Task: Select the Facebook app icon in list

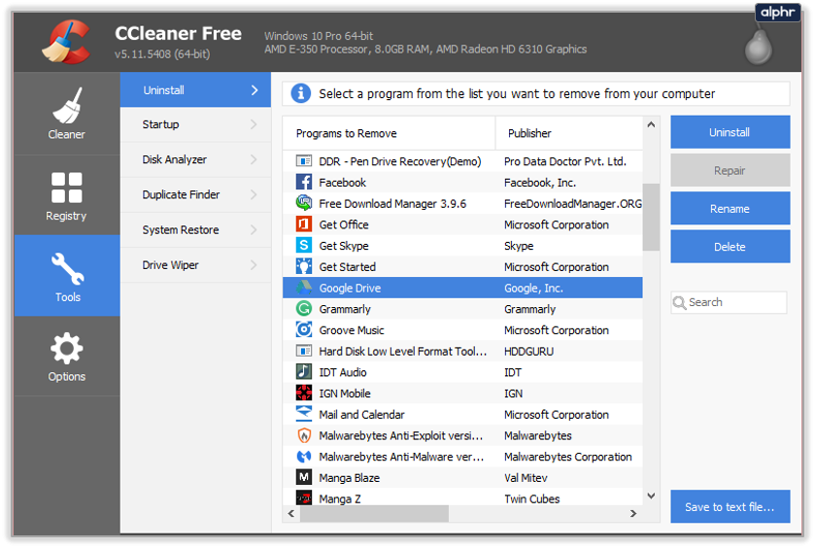Action: 303,183
